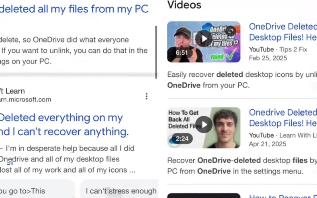Play the Learn With video thumbnail
The height and width of the screenshot is (198, 317).
coord(204,128)
